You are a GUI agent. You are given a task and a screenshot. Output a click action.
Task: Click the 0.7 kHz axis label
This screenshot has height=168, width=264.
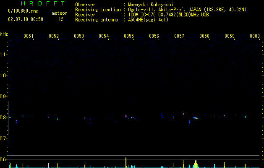click(x=3, y=139)
